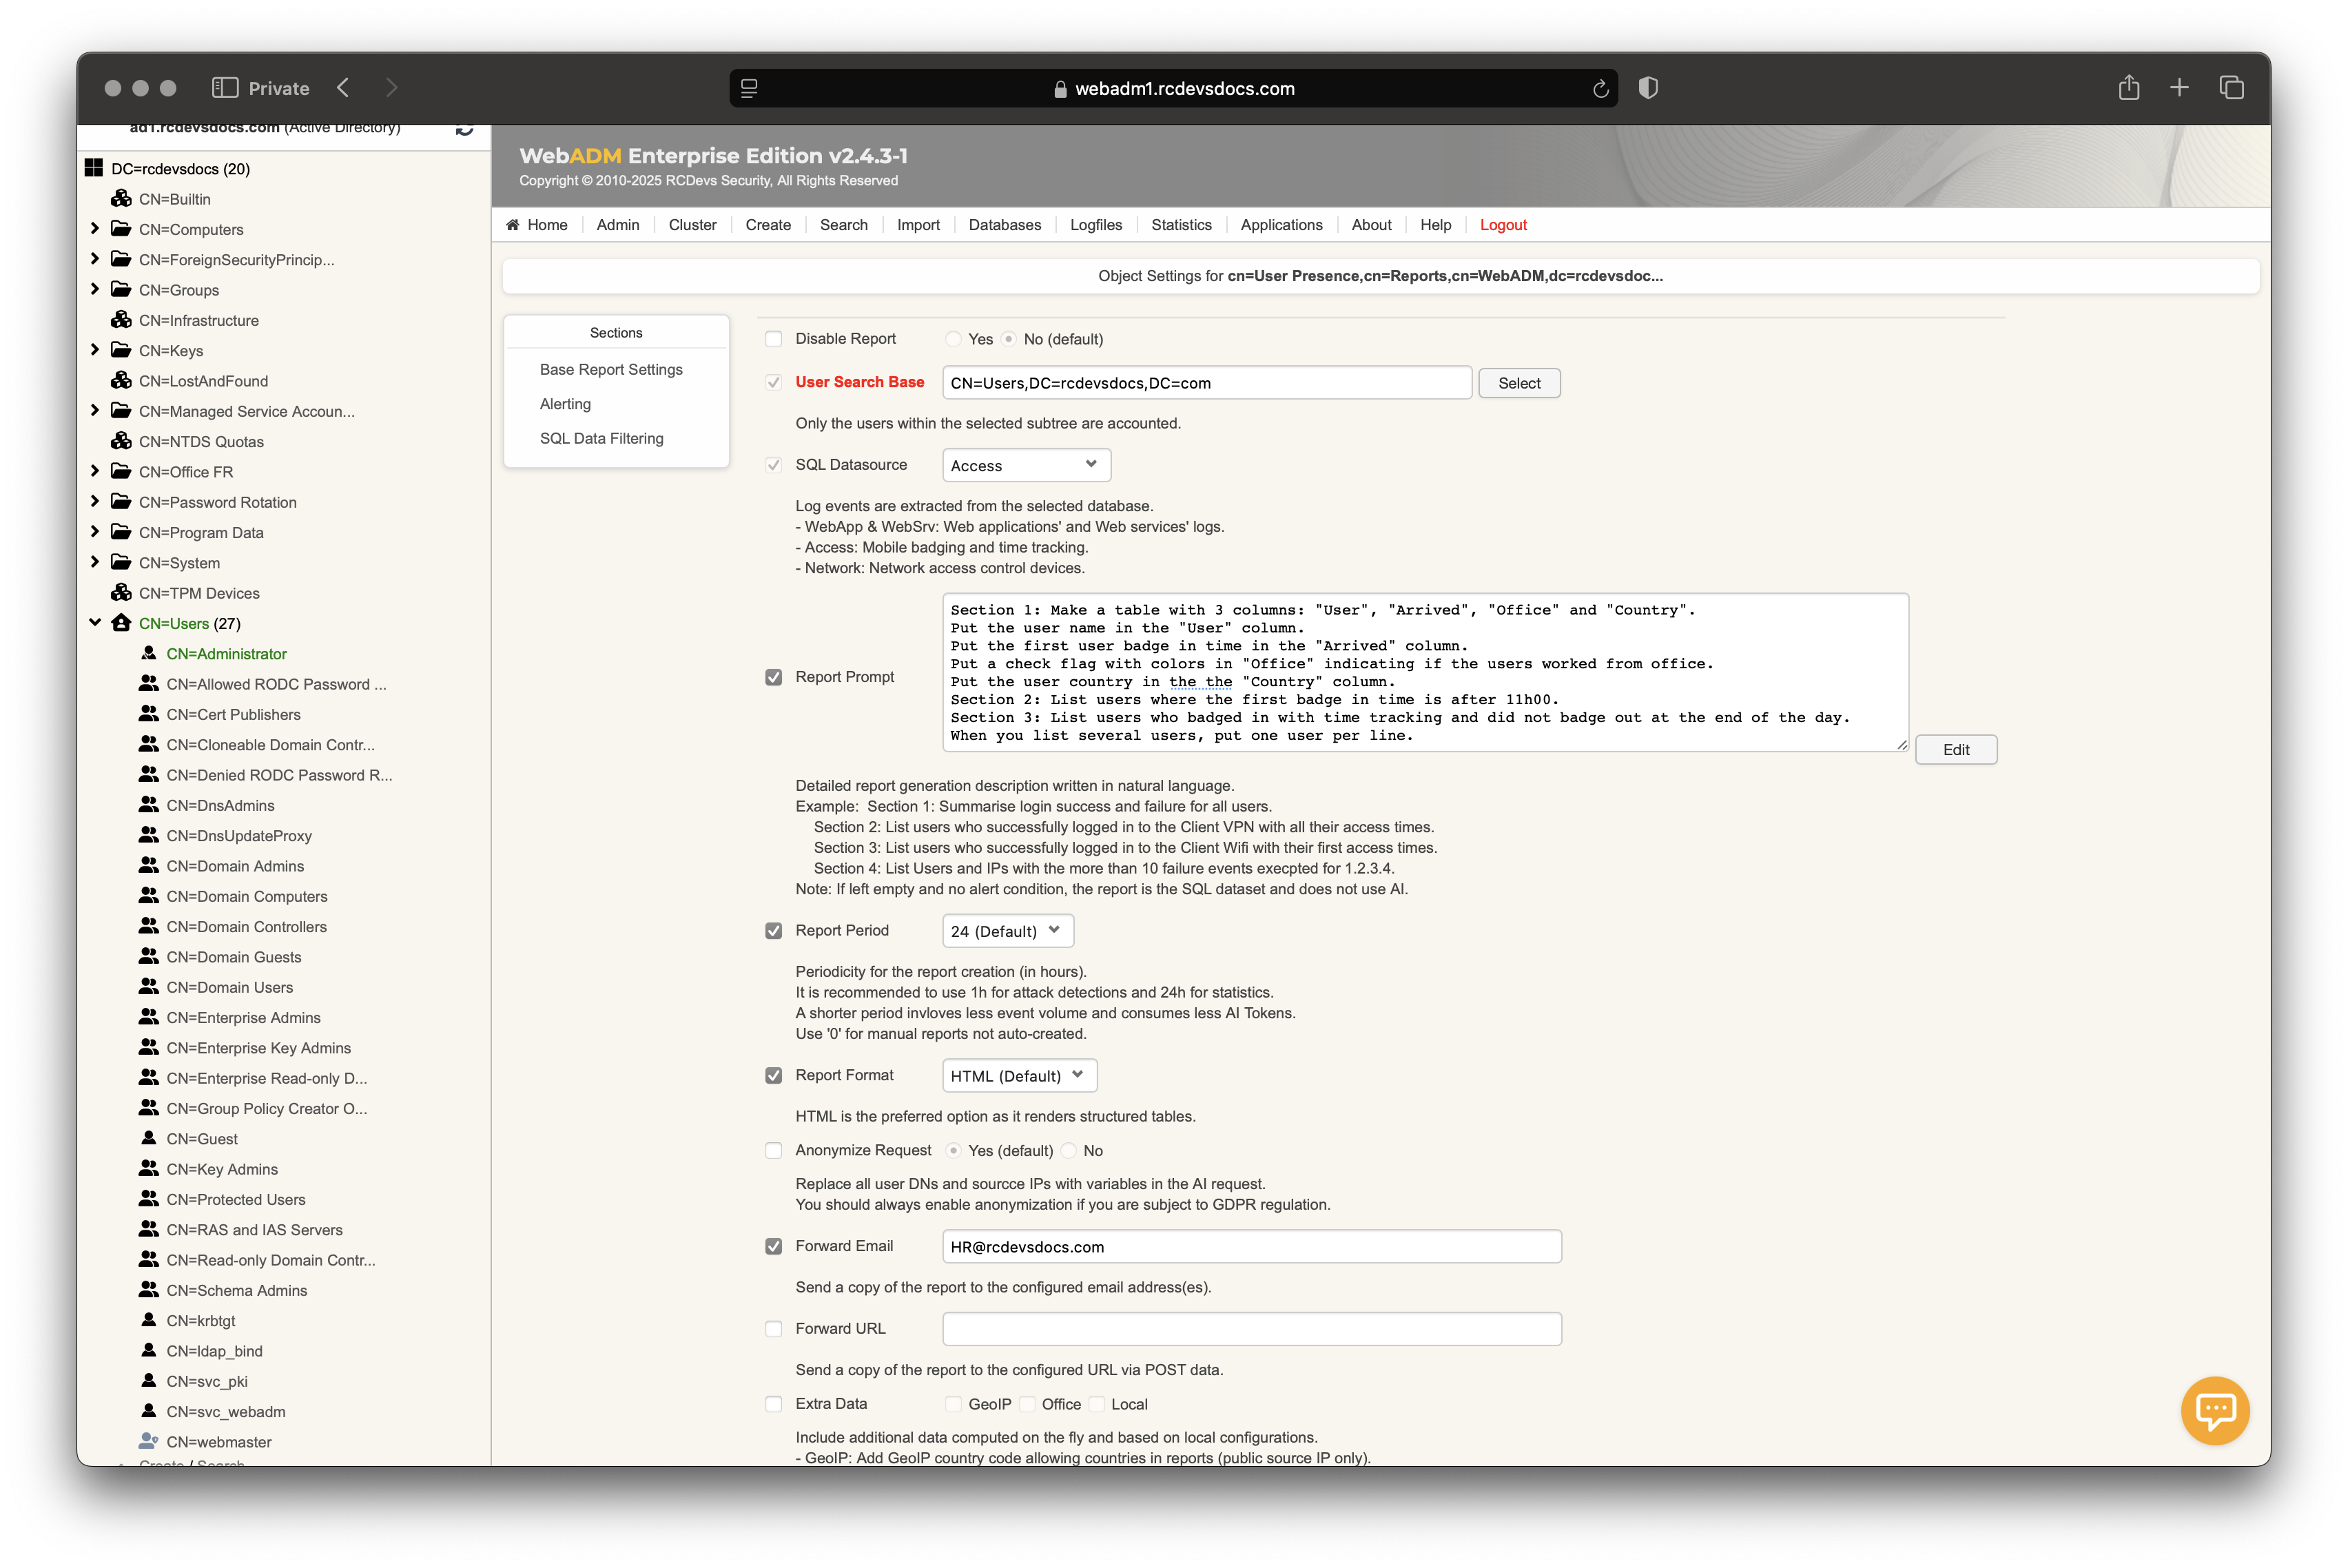Select No for Anonymize Request
Image resolution: width=2348 pixels, height=1568 pixels.
coord(1070,1150)
